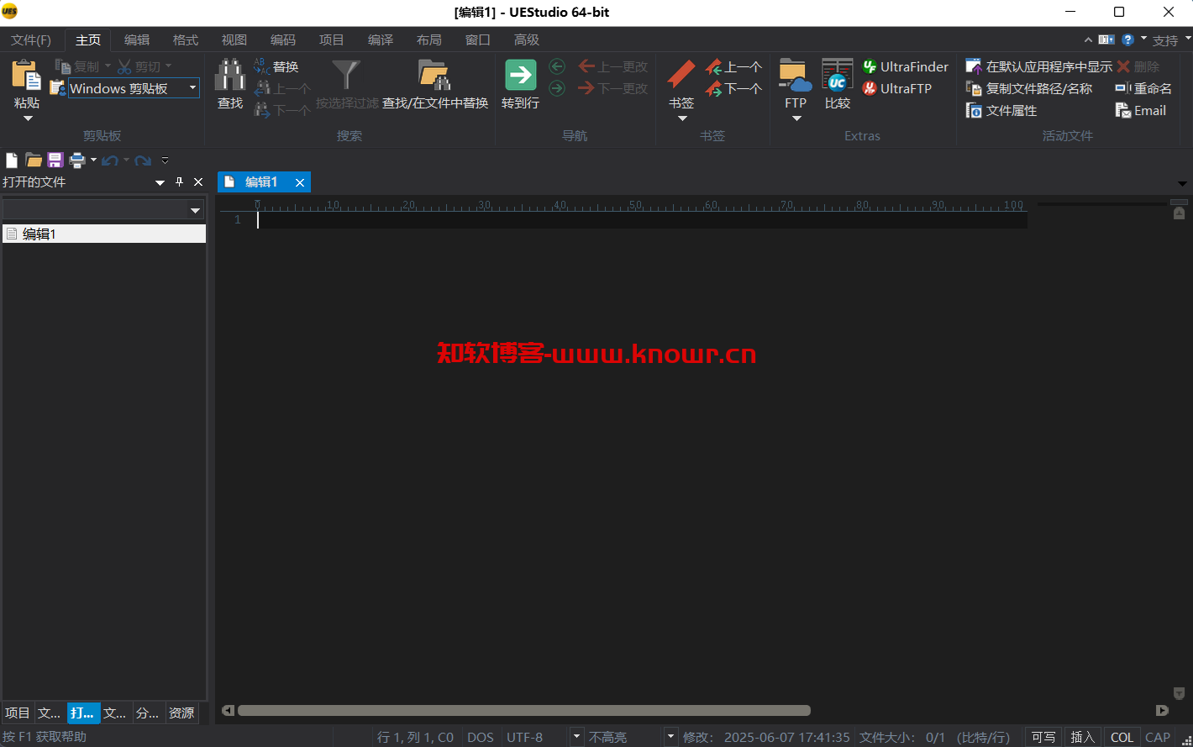Viewport: 1193px width, 747px height.
Task: Open customize quick access toolbar dropdown
Action: point(165,160)
